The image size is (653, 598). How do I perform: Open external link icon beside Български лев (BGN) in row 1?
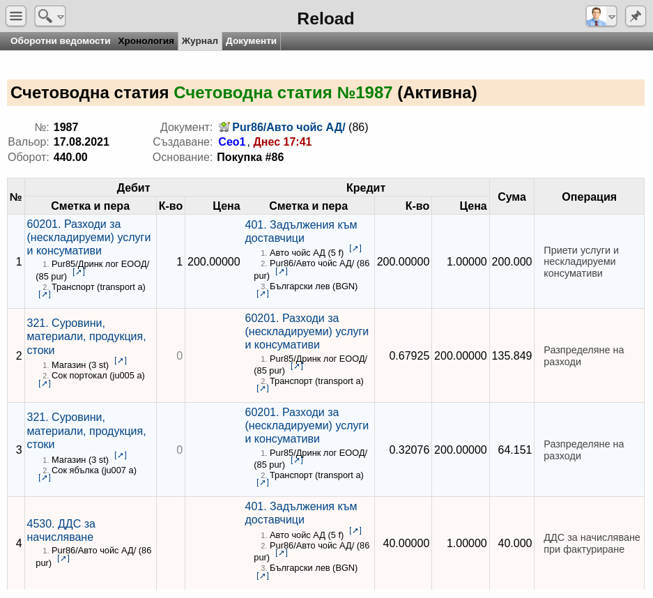click(262, 293)
